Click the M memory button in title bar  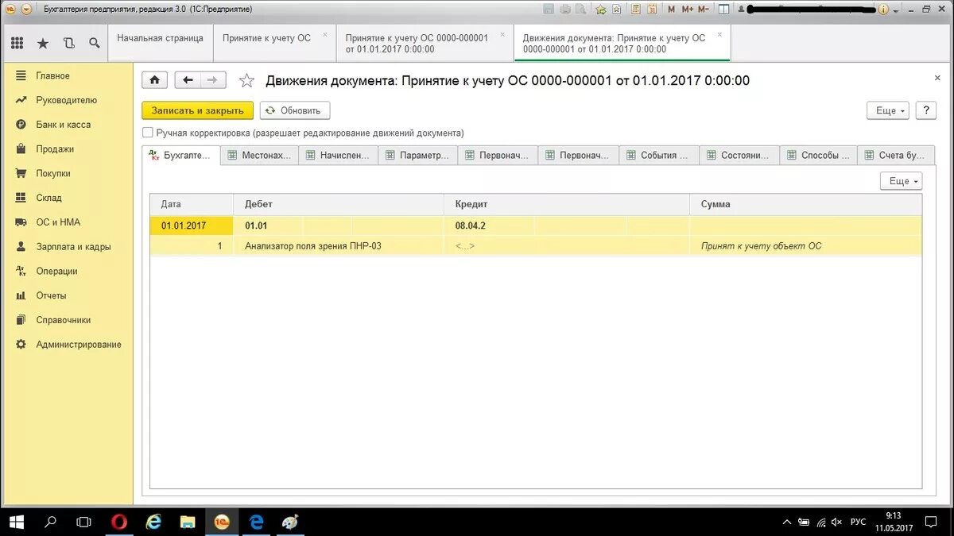[x=672, y=10]
